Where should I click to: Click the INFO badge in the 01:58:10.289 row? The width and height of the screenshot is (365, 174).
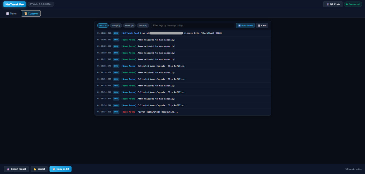point(116,53)
